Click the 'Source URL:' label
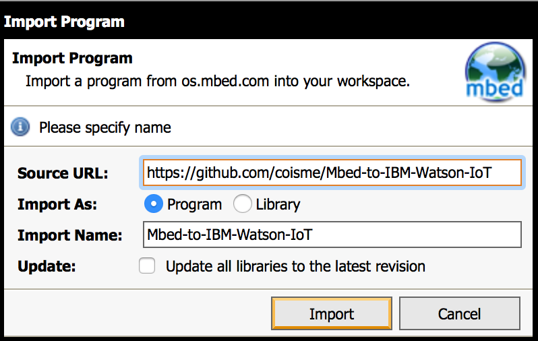The image size is (538, 341). point(63,173)
